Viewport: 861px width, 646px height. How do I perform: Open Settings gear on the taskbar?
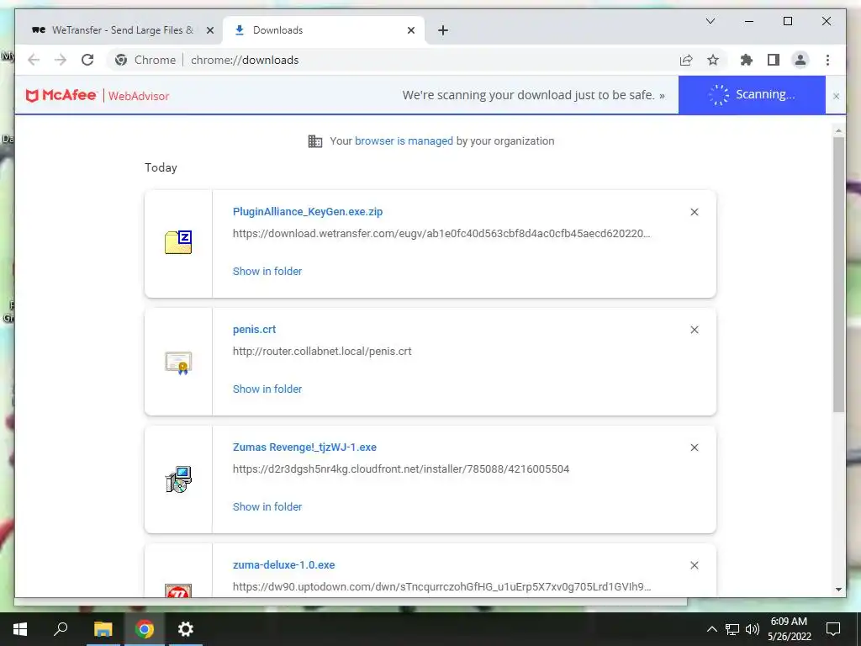click(186, 629)
